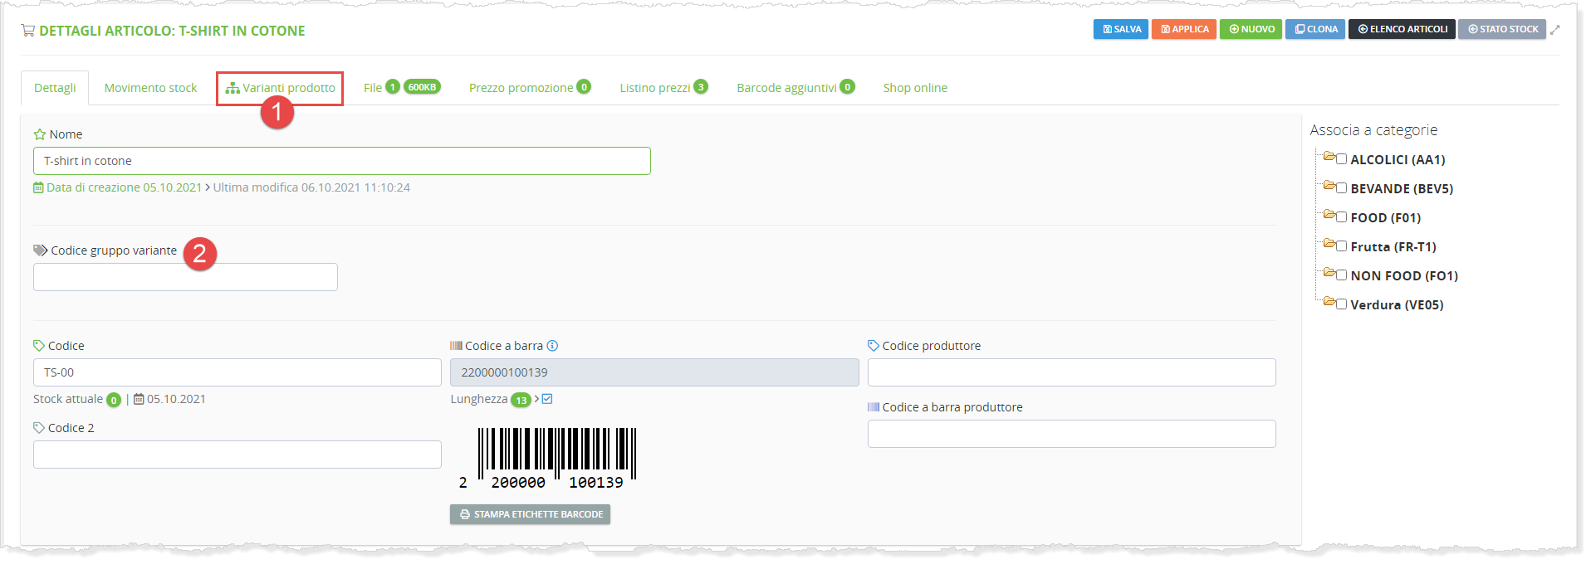Click the expand fullscreen arrows icon
The height and width of the screenshot is (564, 1591).
[x=1554, y=30]
